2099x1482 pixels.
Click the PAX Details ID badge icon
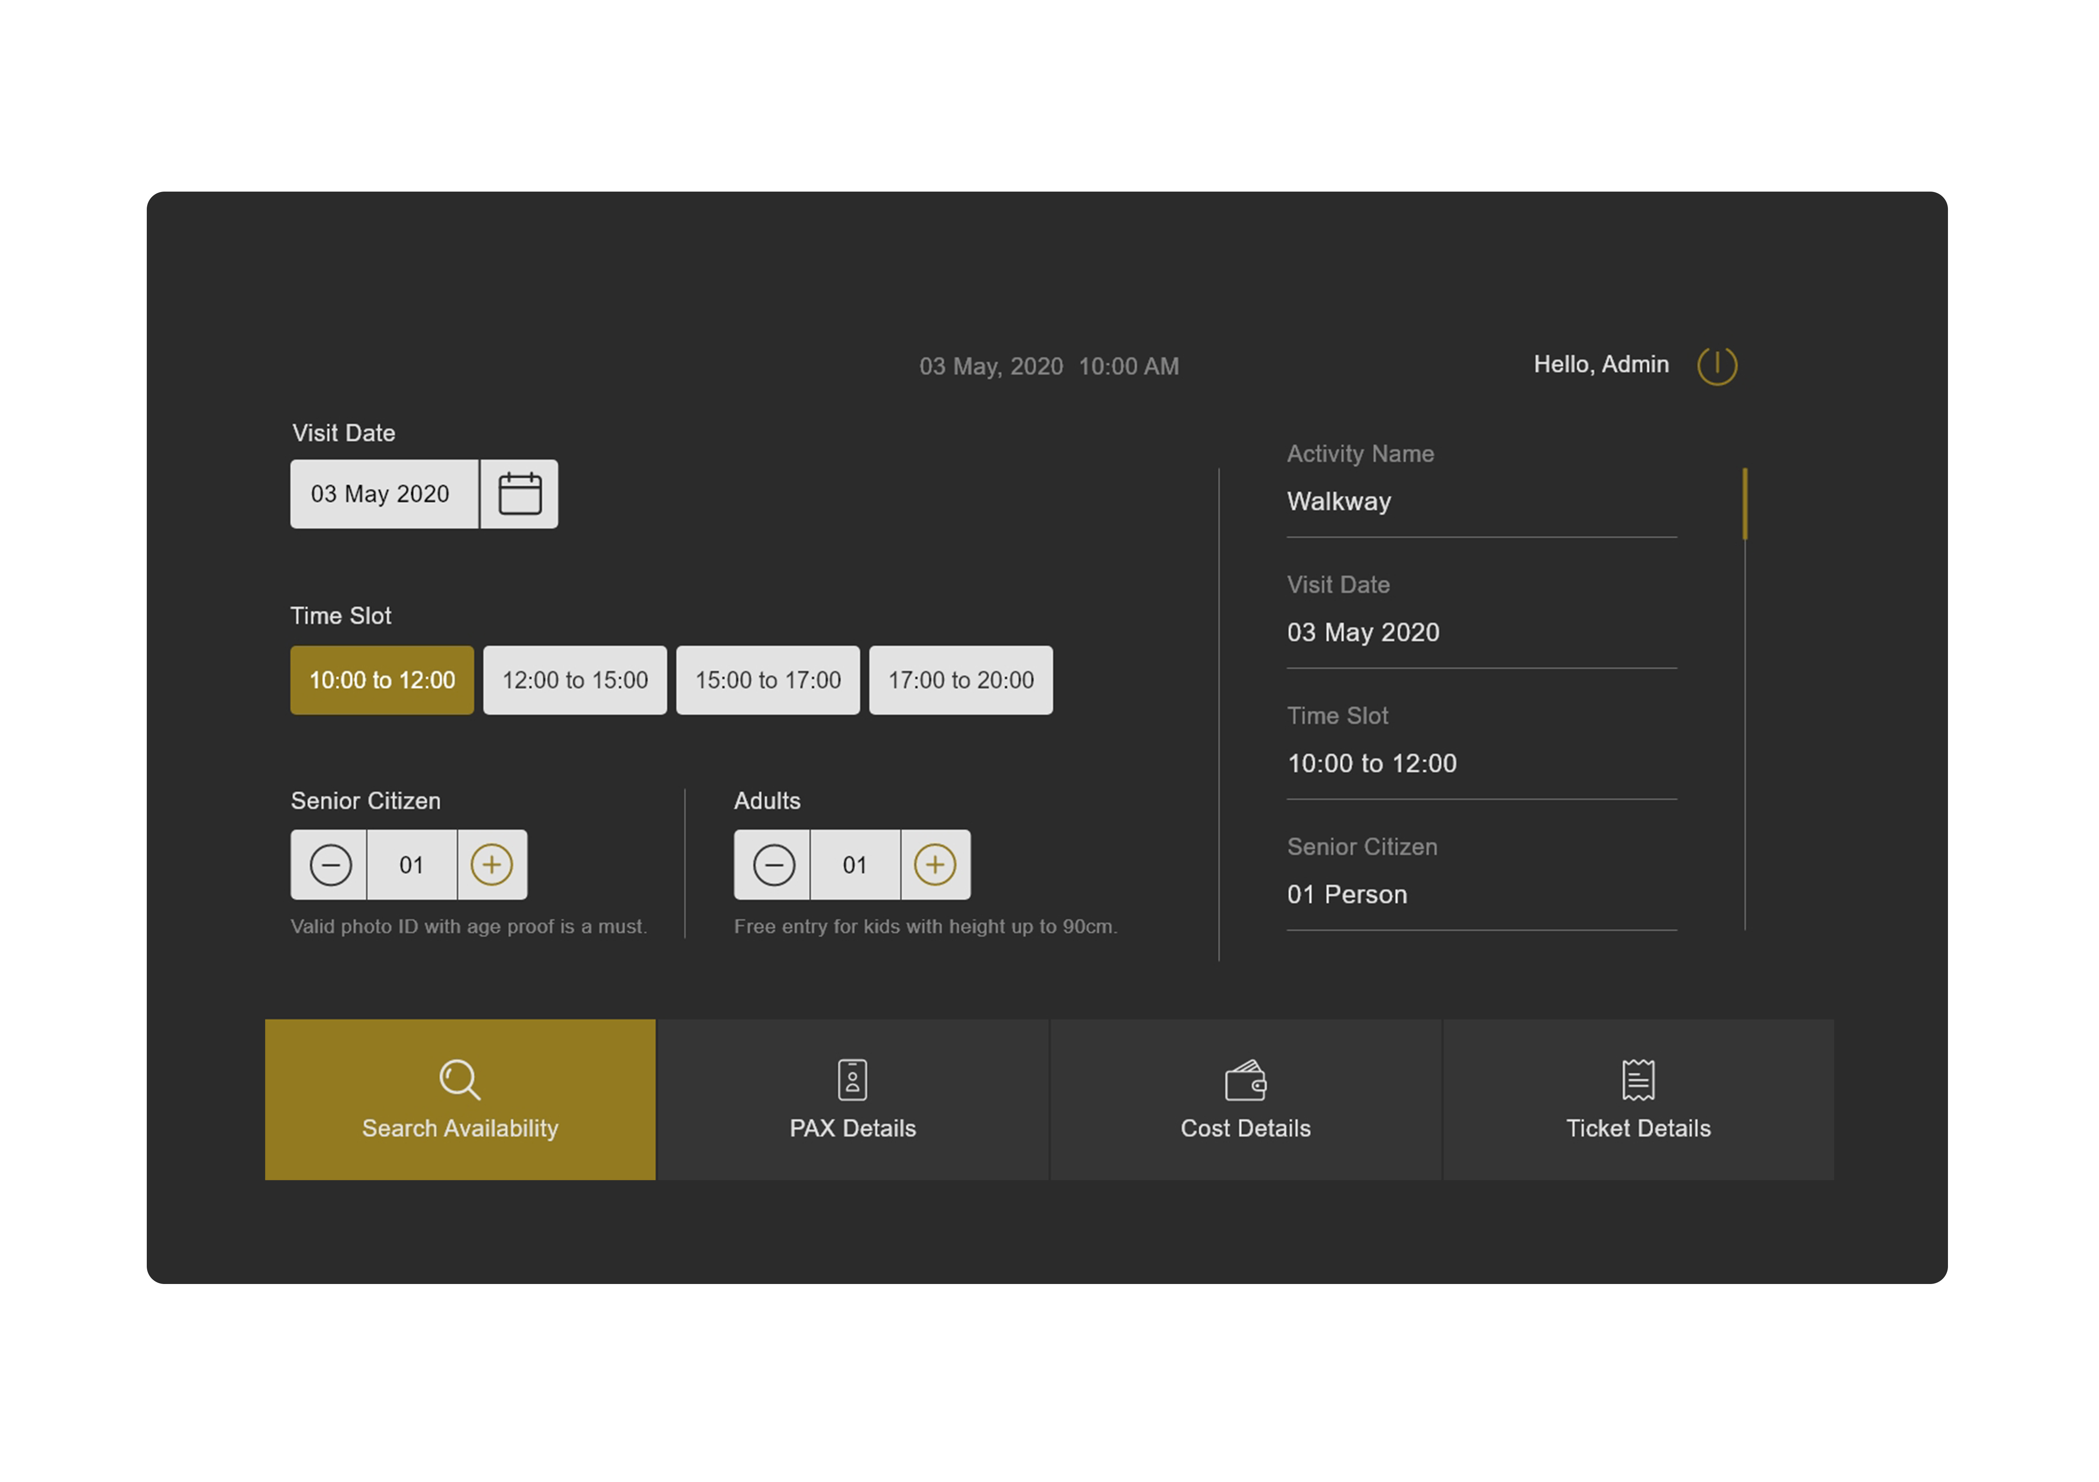point(852,1079)
